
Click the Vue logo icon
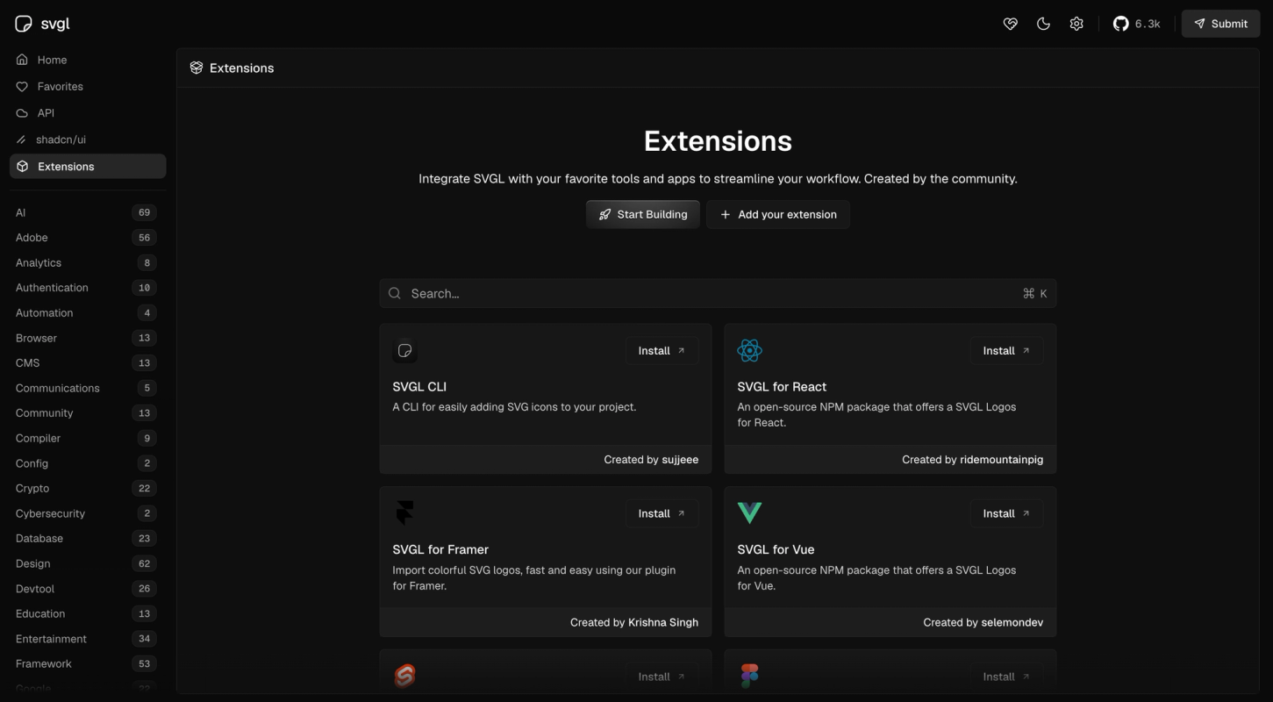click(749, 512)
